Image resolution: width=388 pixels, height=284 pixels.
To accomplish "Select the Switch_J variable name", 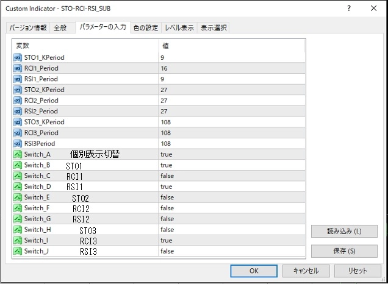I will pyautogui.click(x=37, y=251).
